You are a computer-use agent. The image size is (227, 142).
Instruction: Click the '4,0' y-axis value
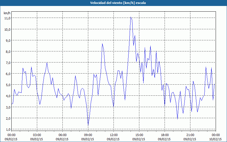[8, 96]
